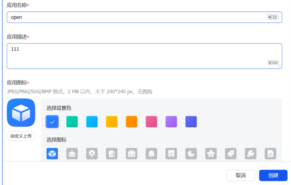Focus the 应用名称 input containing open

(136, 17)
